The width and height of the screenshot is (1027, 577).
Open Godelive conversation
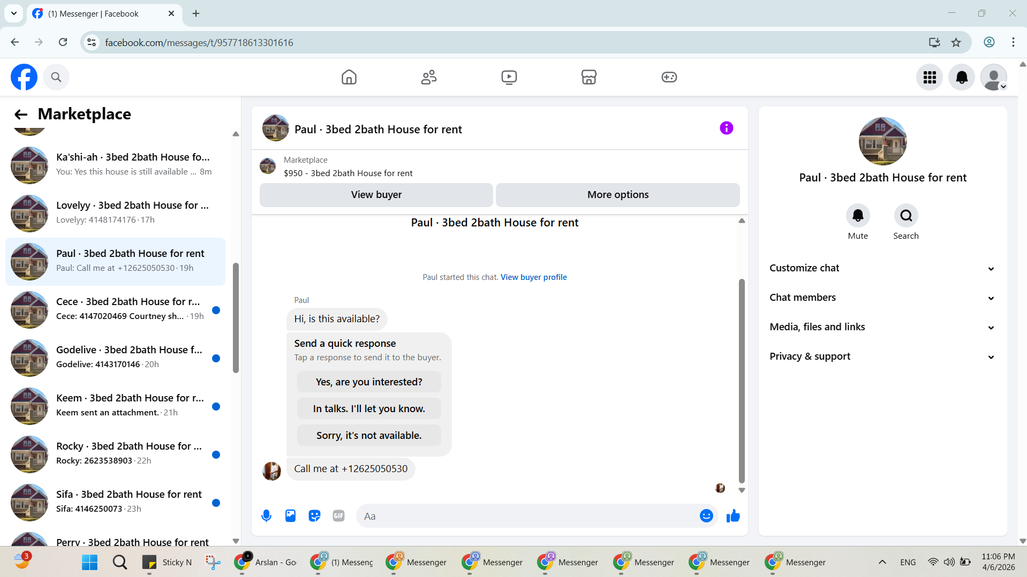click(115, 358)
